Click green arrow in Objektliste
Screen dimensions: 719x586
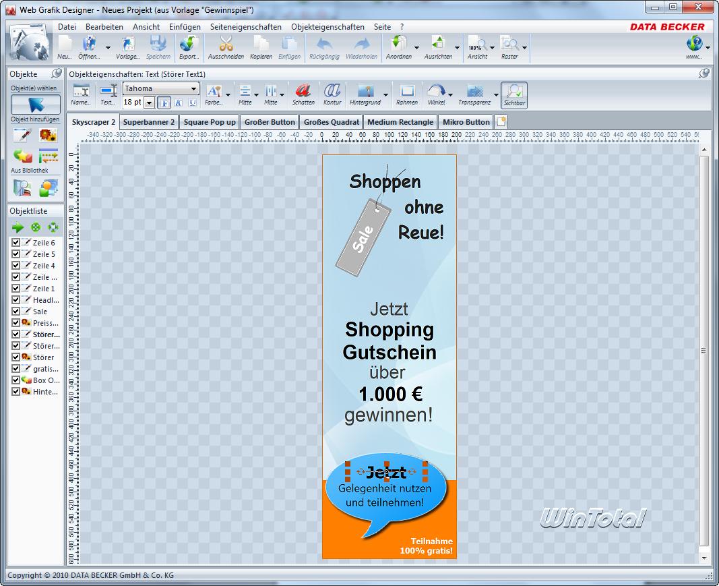click(x=18, y=227)
